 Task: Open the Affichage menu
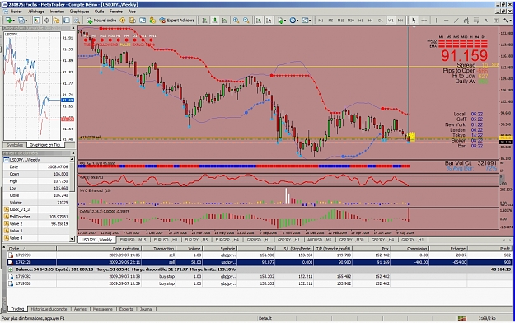coord(36,12)
